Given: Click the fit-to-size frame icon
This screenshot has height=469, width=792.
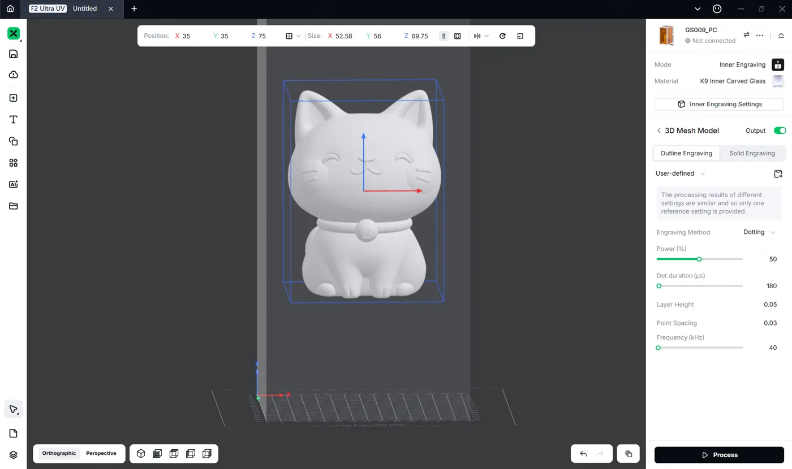Looking at the screenshot, I should pos(458,36).
